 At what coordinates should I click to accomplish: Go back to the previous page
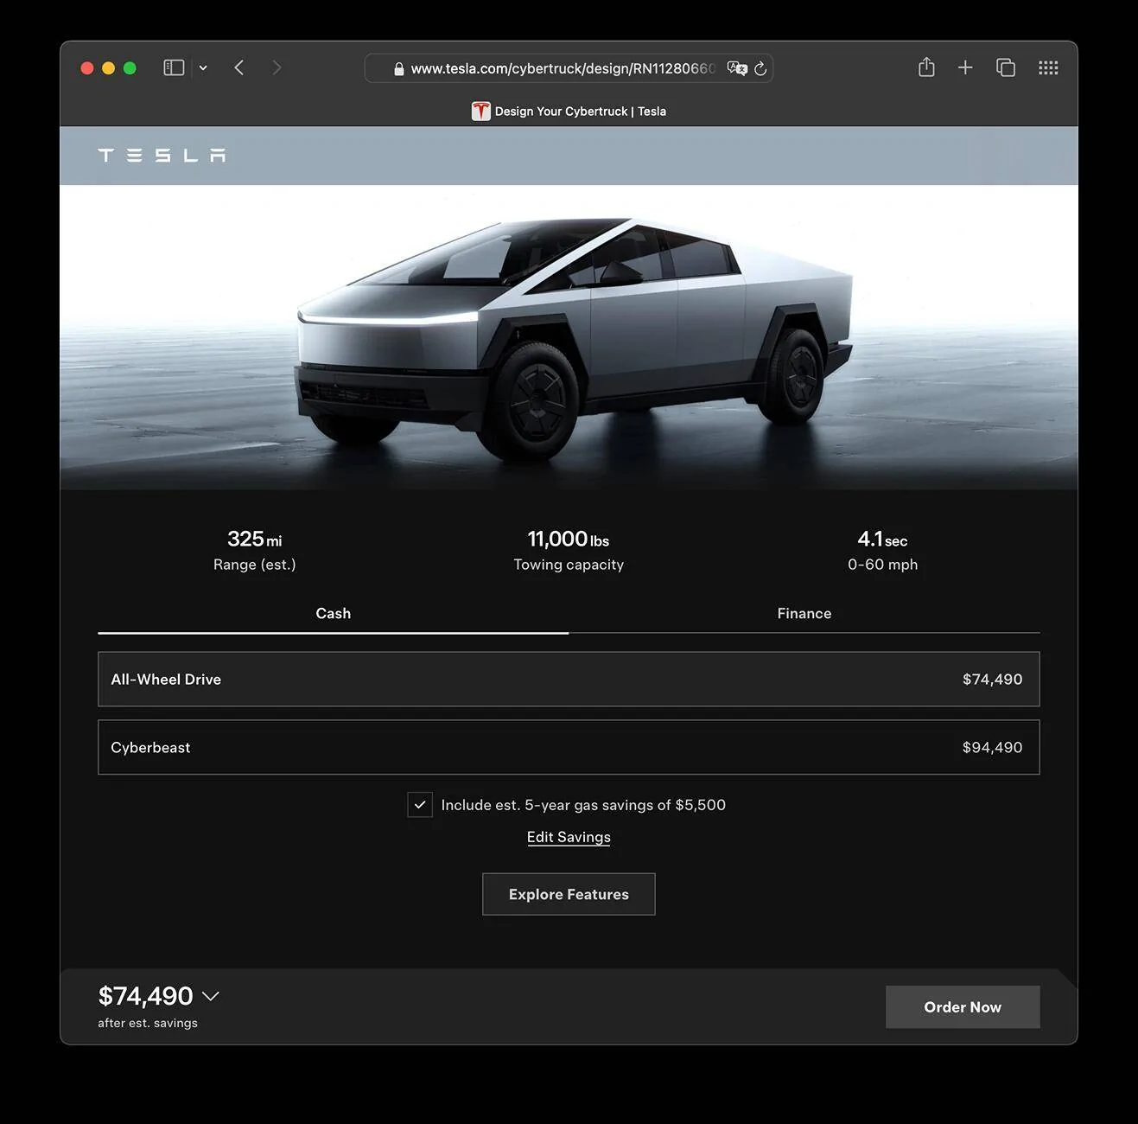(239, 67)
